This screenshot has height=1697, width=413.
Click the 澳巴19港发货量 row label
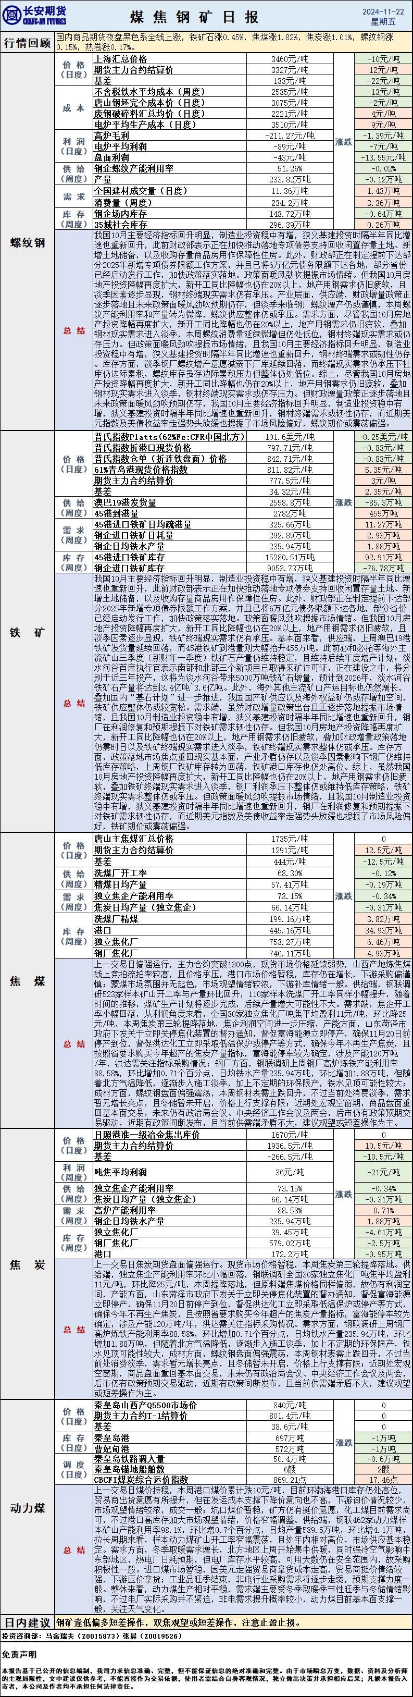pos(125,502)
